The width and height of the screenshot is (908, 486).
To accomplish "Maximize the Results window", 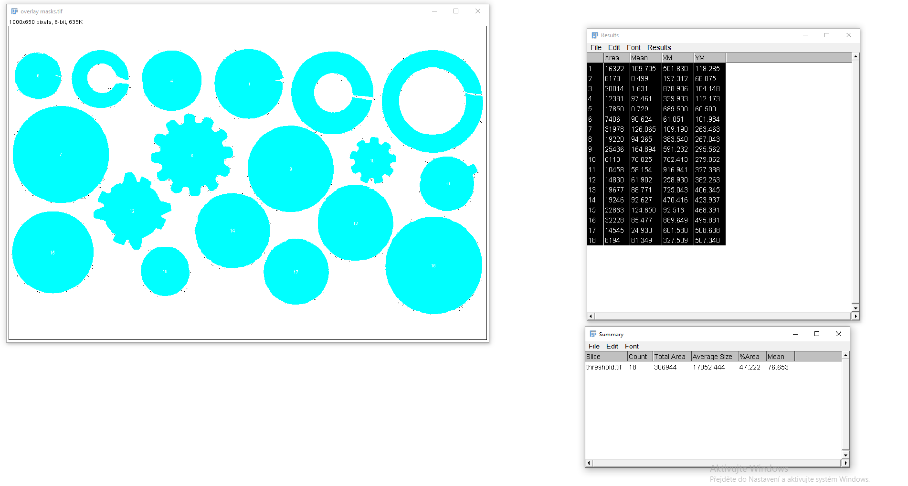I will pyautogui.click(x=827, y=35).
